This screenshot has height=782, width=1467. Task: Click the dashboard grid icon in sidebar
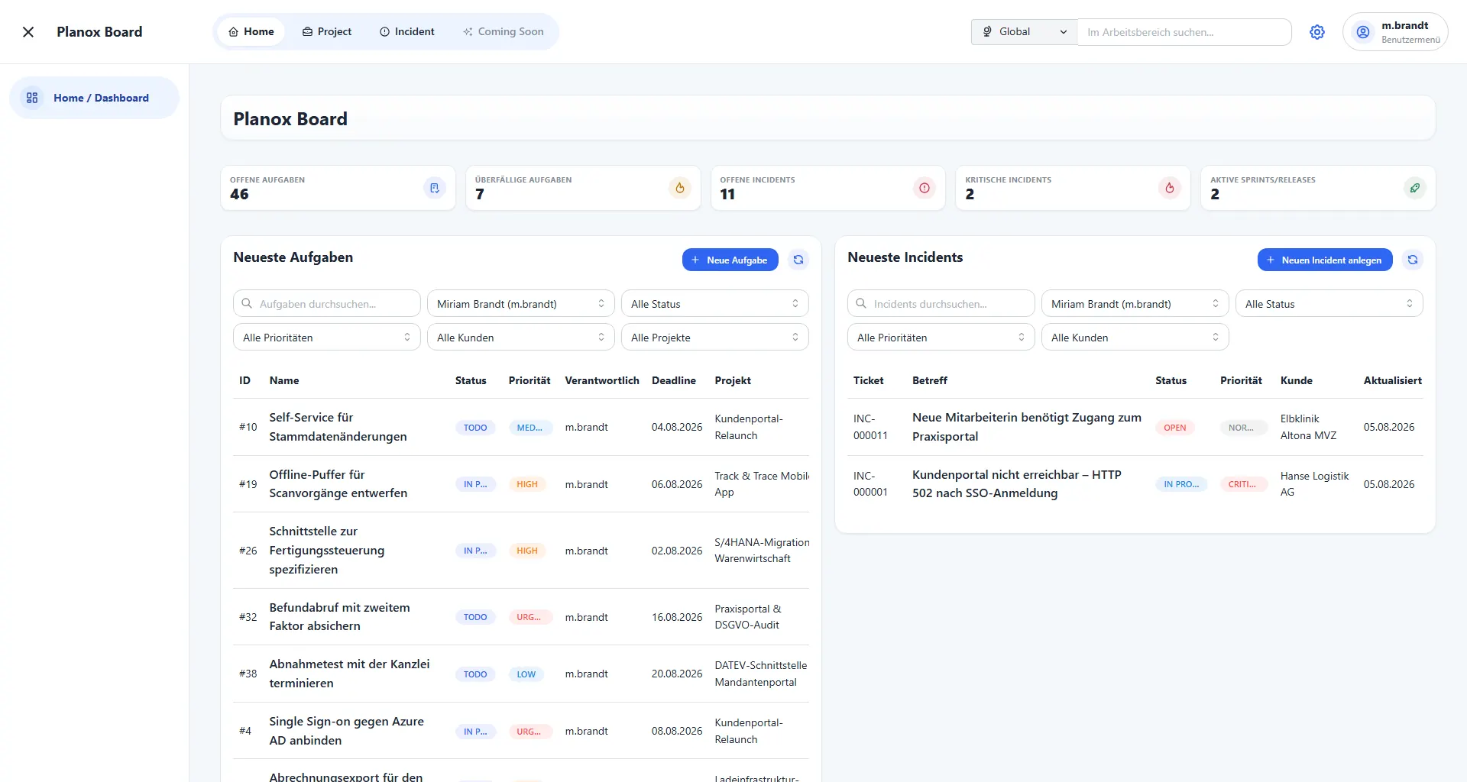click(x=32, y=98)
